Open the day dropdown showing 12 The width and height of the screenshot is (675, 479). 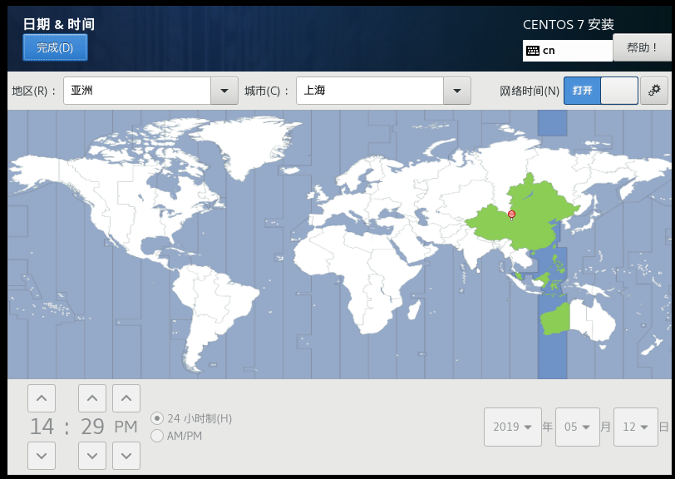coord(635,427)
